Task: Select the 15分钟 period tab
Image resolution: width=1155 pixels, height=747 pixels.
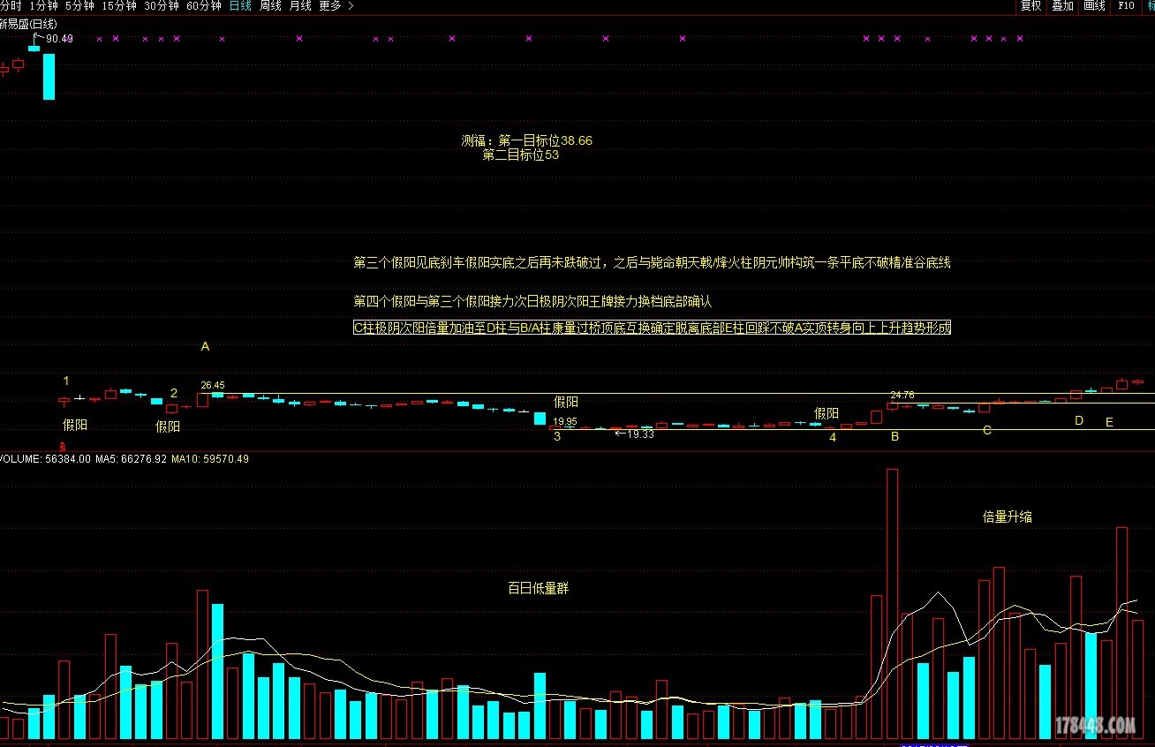Action: pos(119,5)
